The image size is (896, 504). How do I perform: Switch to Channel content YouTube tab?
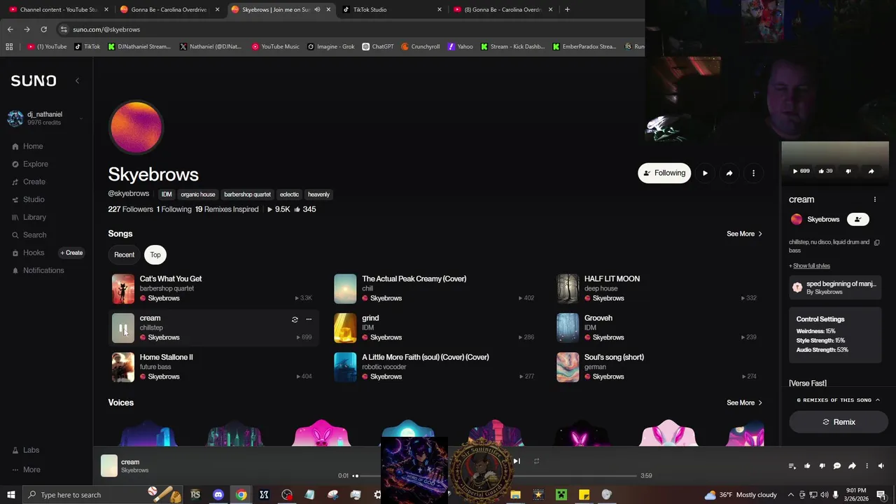pyautogui.click(x=59, y=10)
